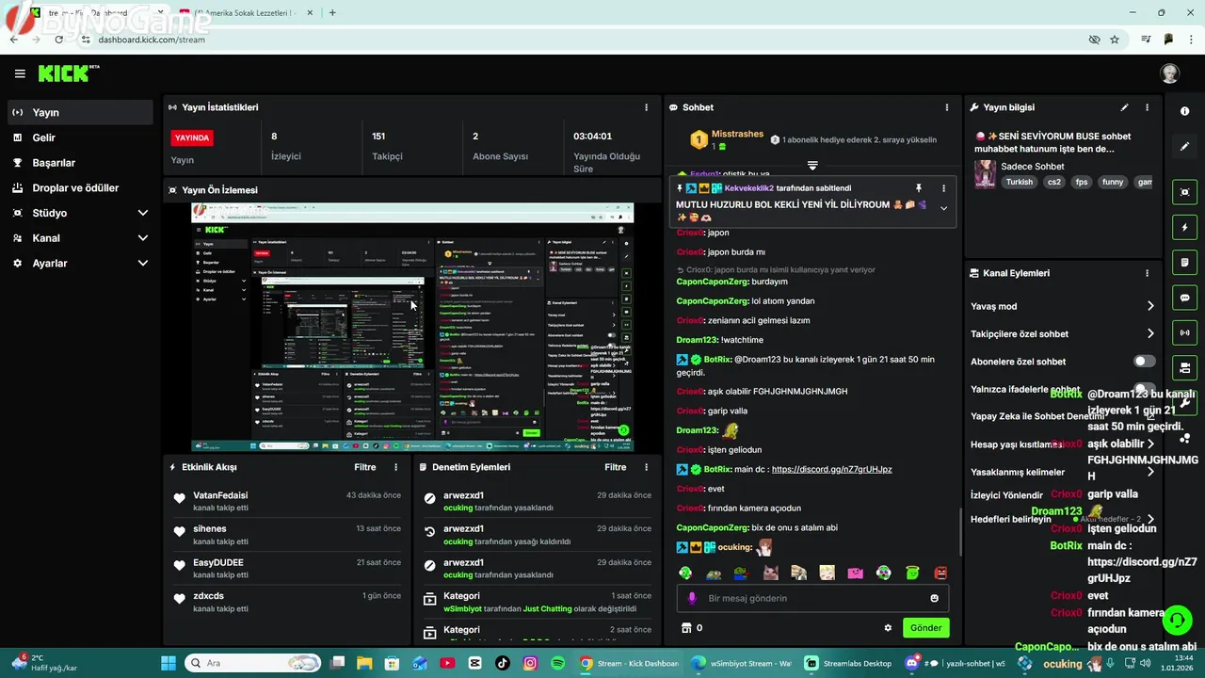Open the pinned message three-dot menu

[x=943, y=188]
